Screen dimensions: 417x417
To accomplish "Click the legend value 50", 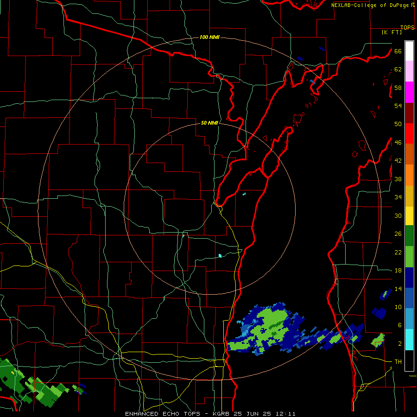I will (x=398, y=124).
